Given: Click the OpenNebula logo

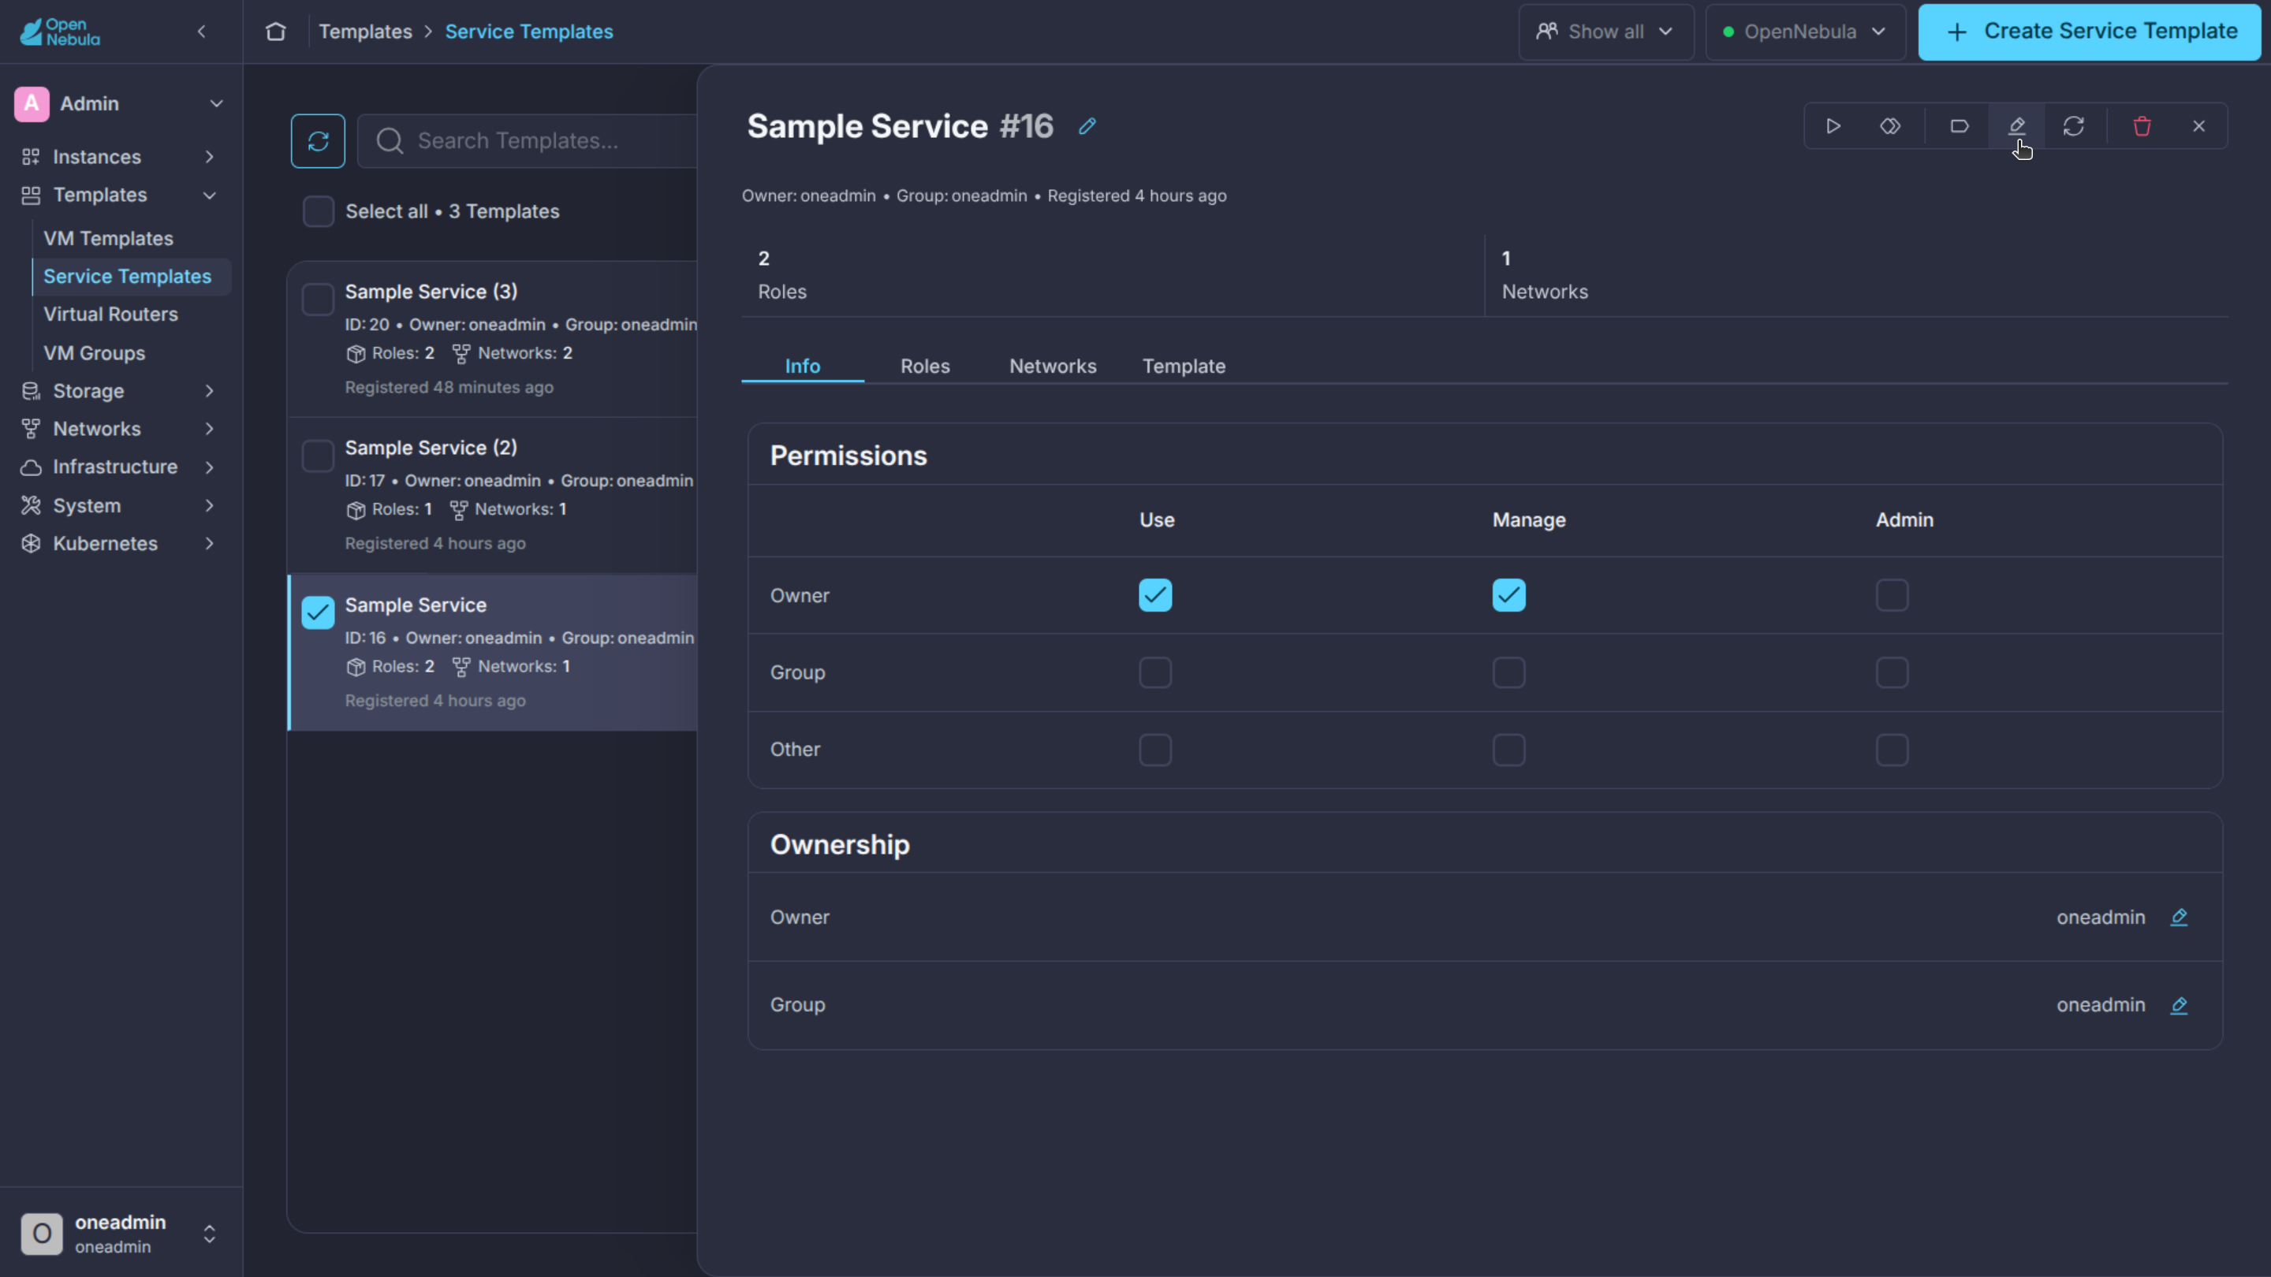Looking at the screenshot, I should click(x=60, y=32).
